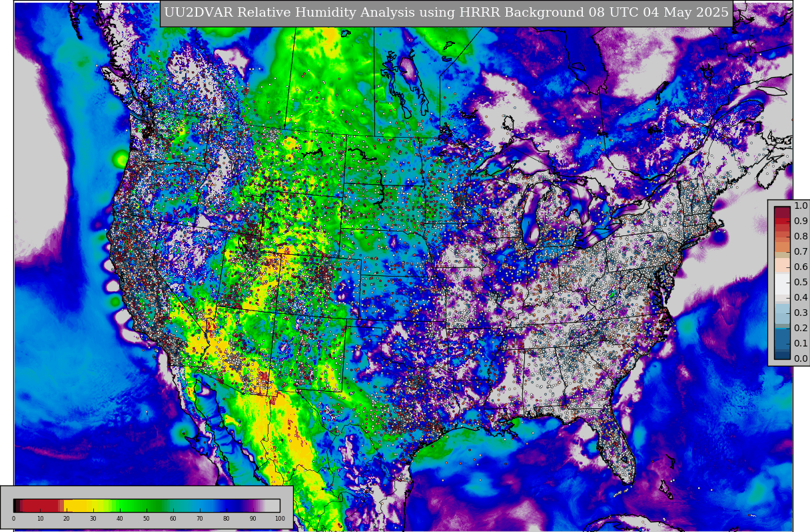810x532 pixels.
Task: Click the 70 tick on humidity colorbar
Action: [200, 519]
